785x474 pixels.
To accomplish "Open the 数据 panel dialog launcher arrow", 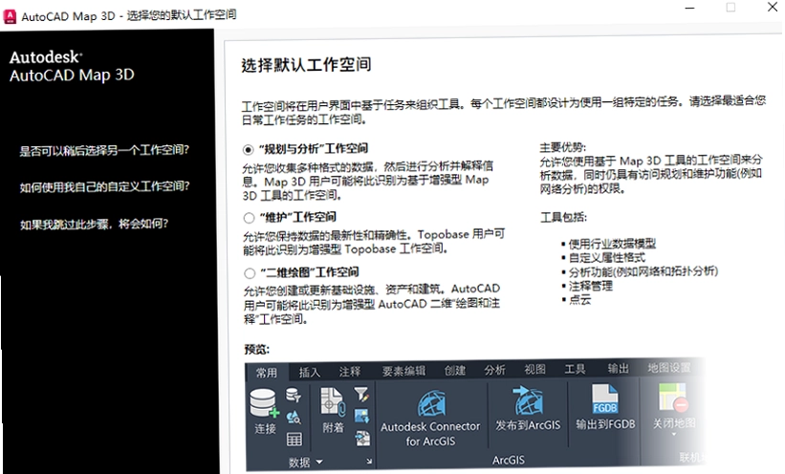I will (x=369, y=462).
